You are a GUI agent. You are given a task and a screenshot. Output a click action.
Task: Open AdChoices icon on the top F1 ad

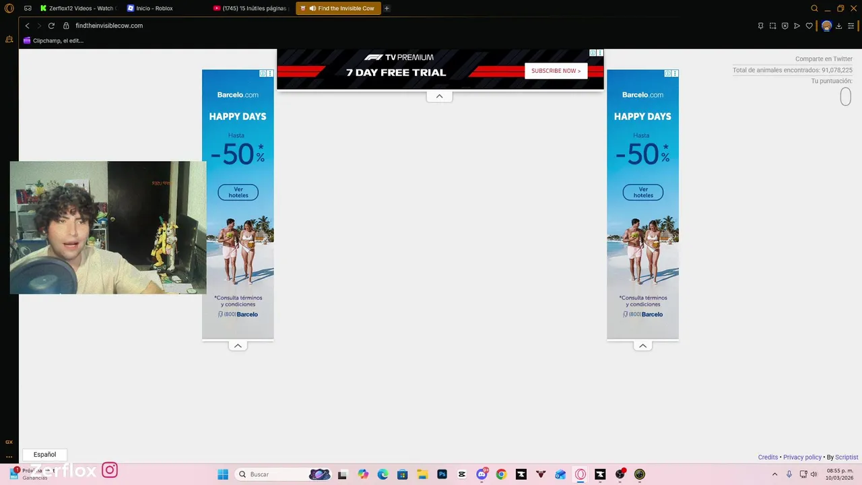pos(593,53)
